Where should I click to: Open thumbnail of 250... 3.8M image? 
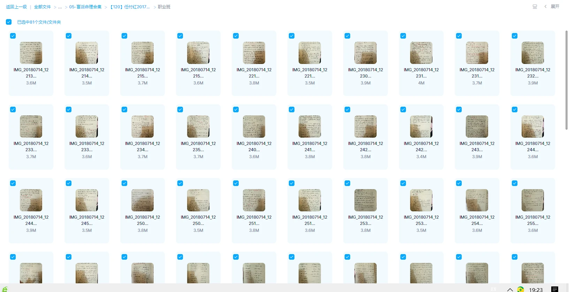(x=143, y=200)
